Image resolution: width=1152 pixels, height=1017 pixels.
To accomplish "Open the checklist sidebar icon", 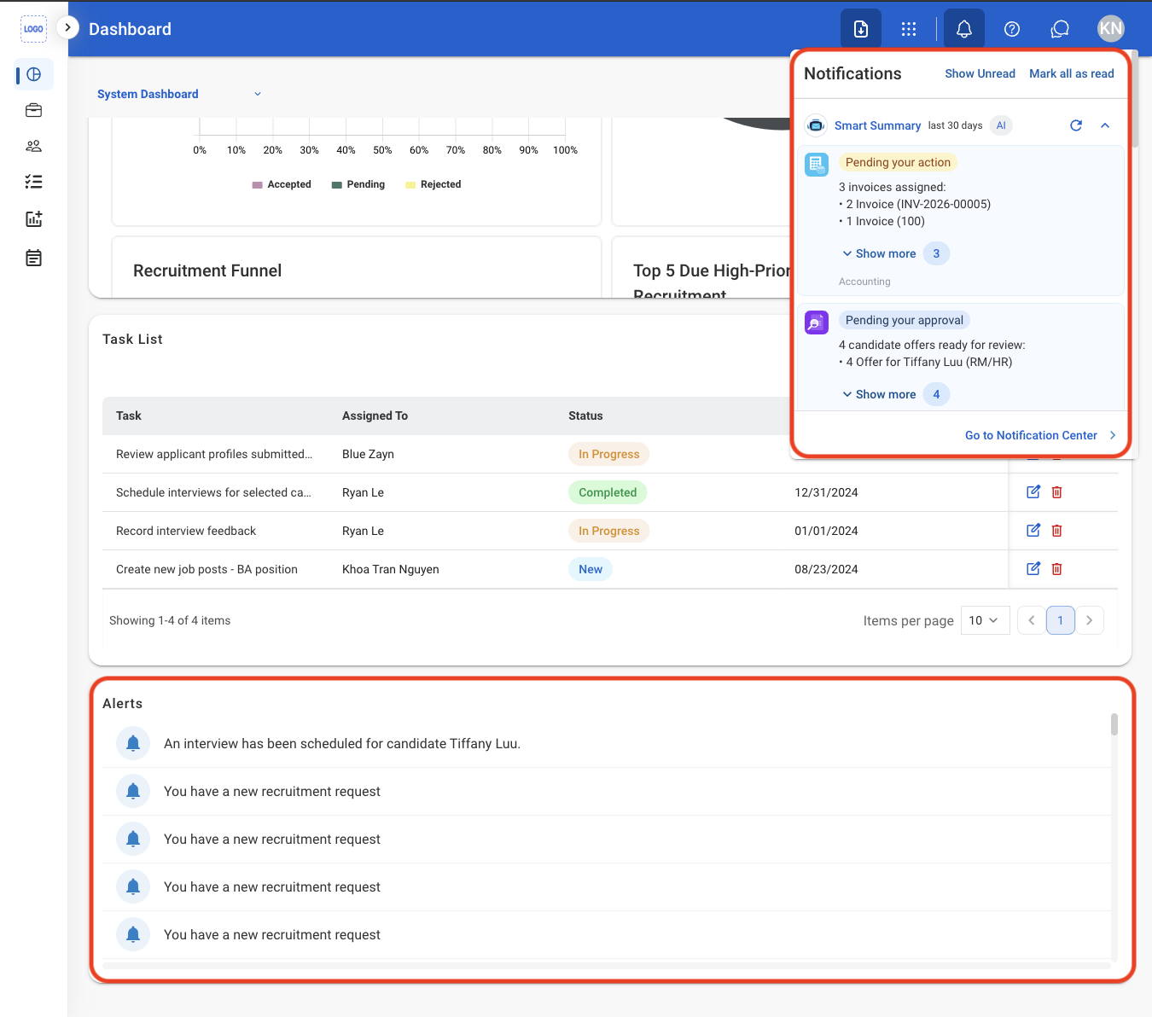I will pos(34,182).
